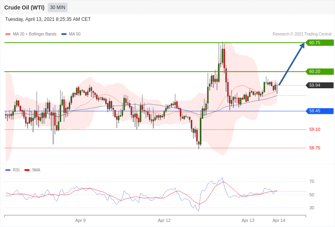Click the pink MA 20 legend swatch
The image size is (335, 227).
[8, 34]
